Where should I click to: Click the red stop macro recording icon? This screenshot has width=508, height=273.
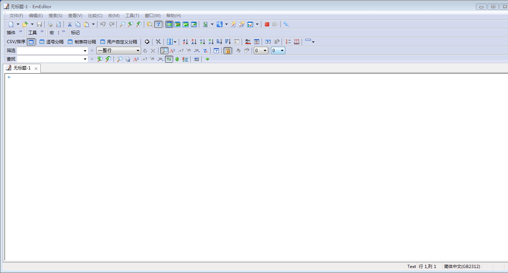[x=267, y=24]
